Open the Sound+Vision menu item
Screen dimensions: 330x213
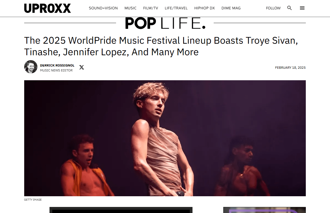point(103,8)
